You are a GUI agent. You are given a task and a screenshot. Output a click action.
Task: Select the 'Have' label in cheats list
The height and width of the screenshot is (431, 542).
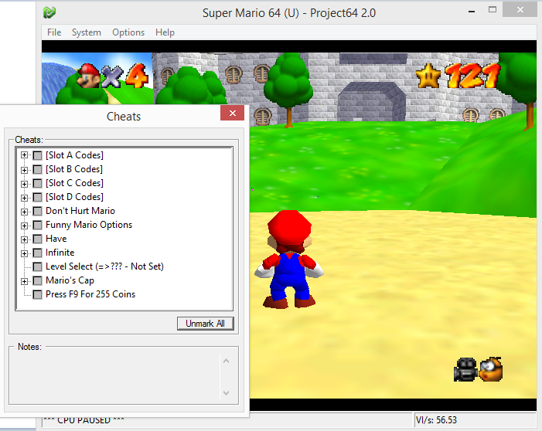(56, 239)
